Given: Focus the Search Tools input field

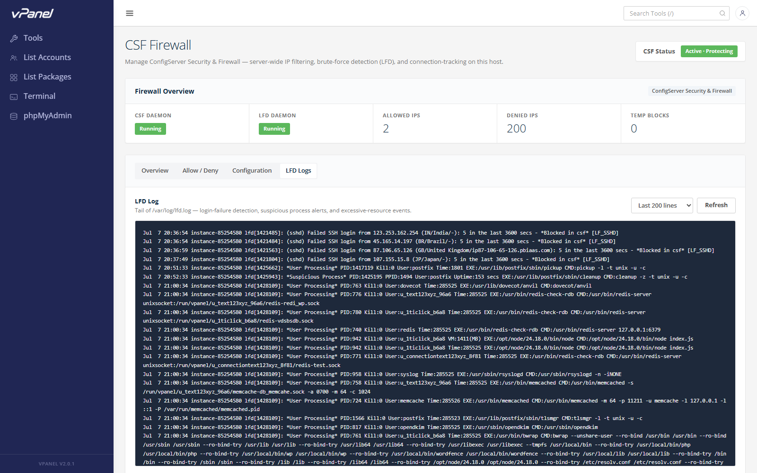Looking at the screenshot, I should [x=676, y=13].
